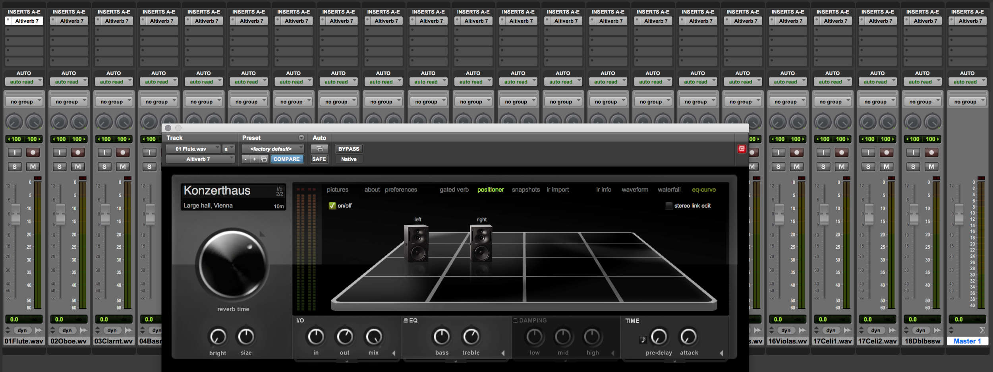993x372 pixels.
Task: Click the damping low knob
Action: [535, 337]
